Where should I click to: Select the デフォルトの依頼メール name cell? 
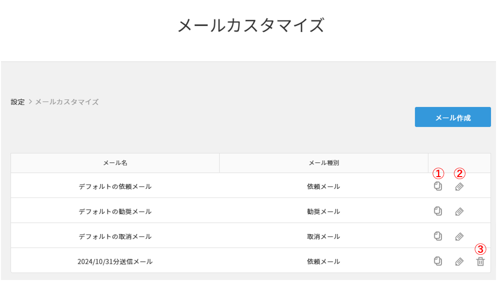[x=115, y=187]
